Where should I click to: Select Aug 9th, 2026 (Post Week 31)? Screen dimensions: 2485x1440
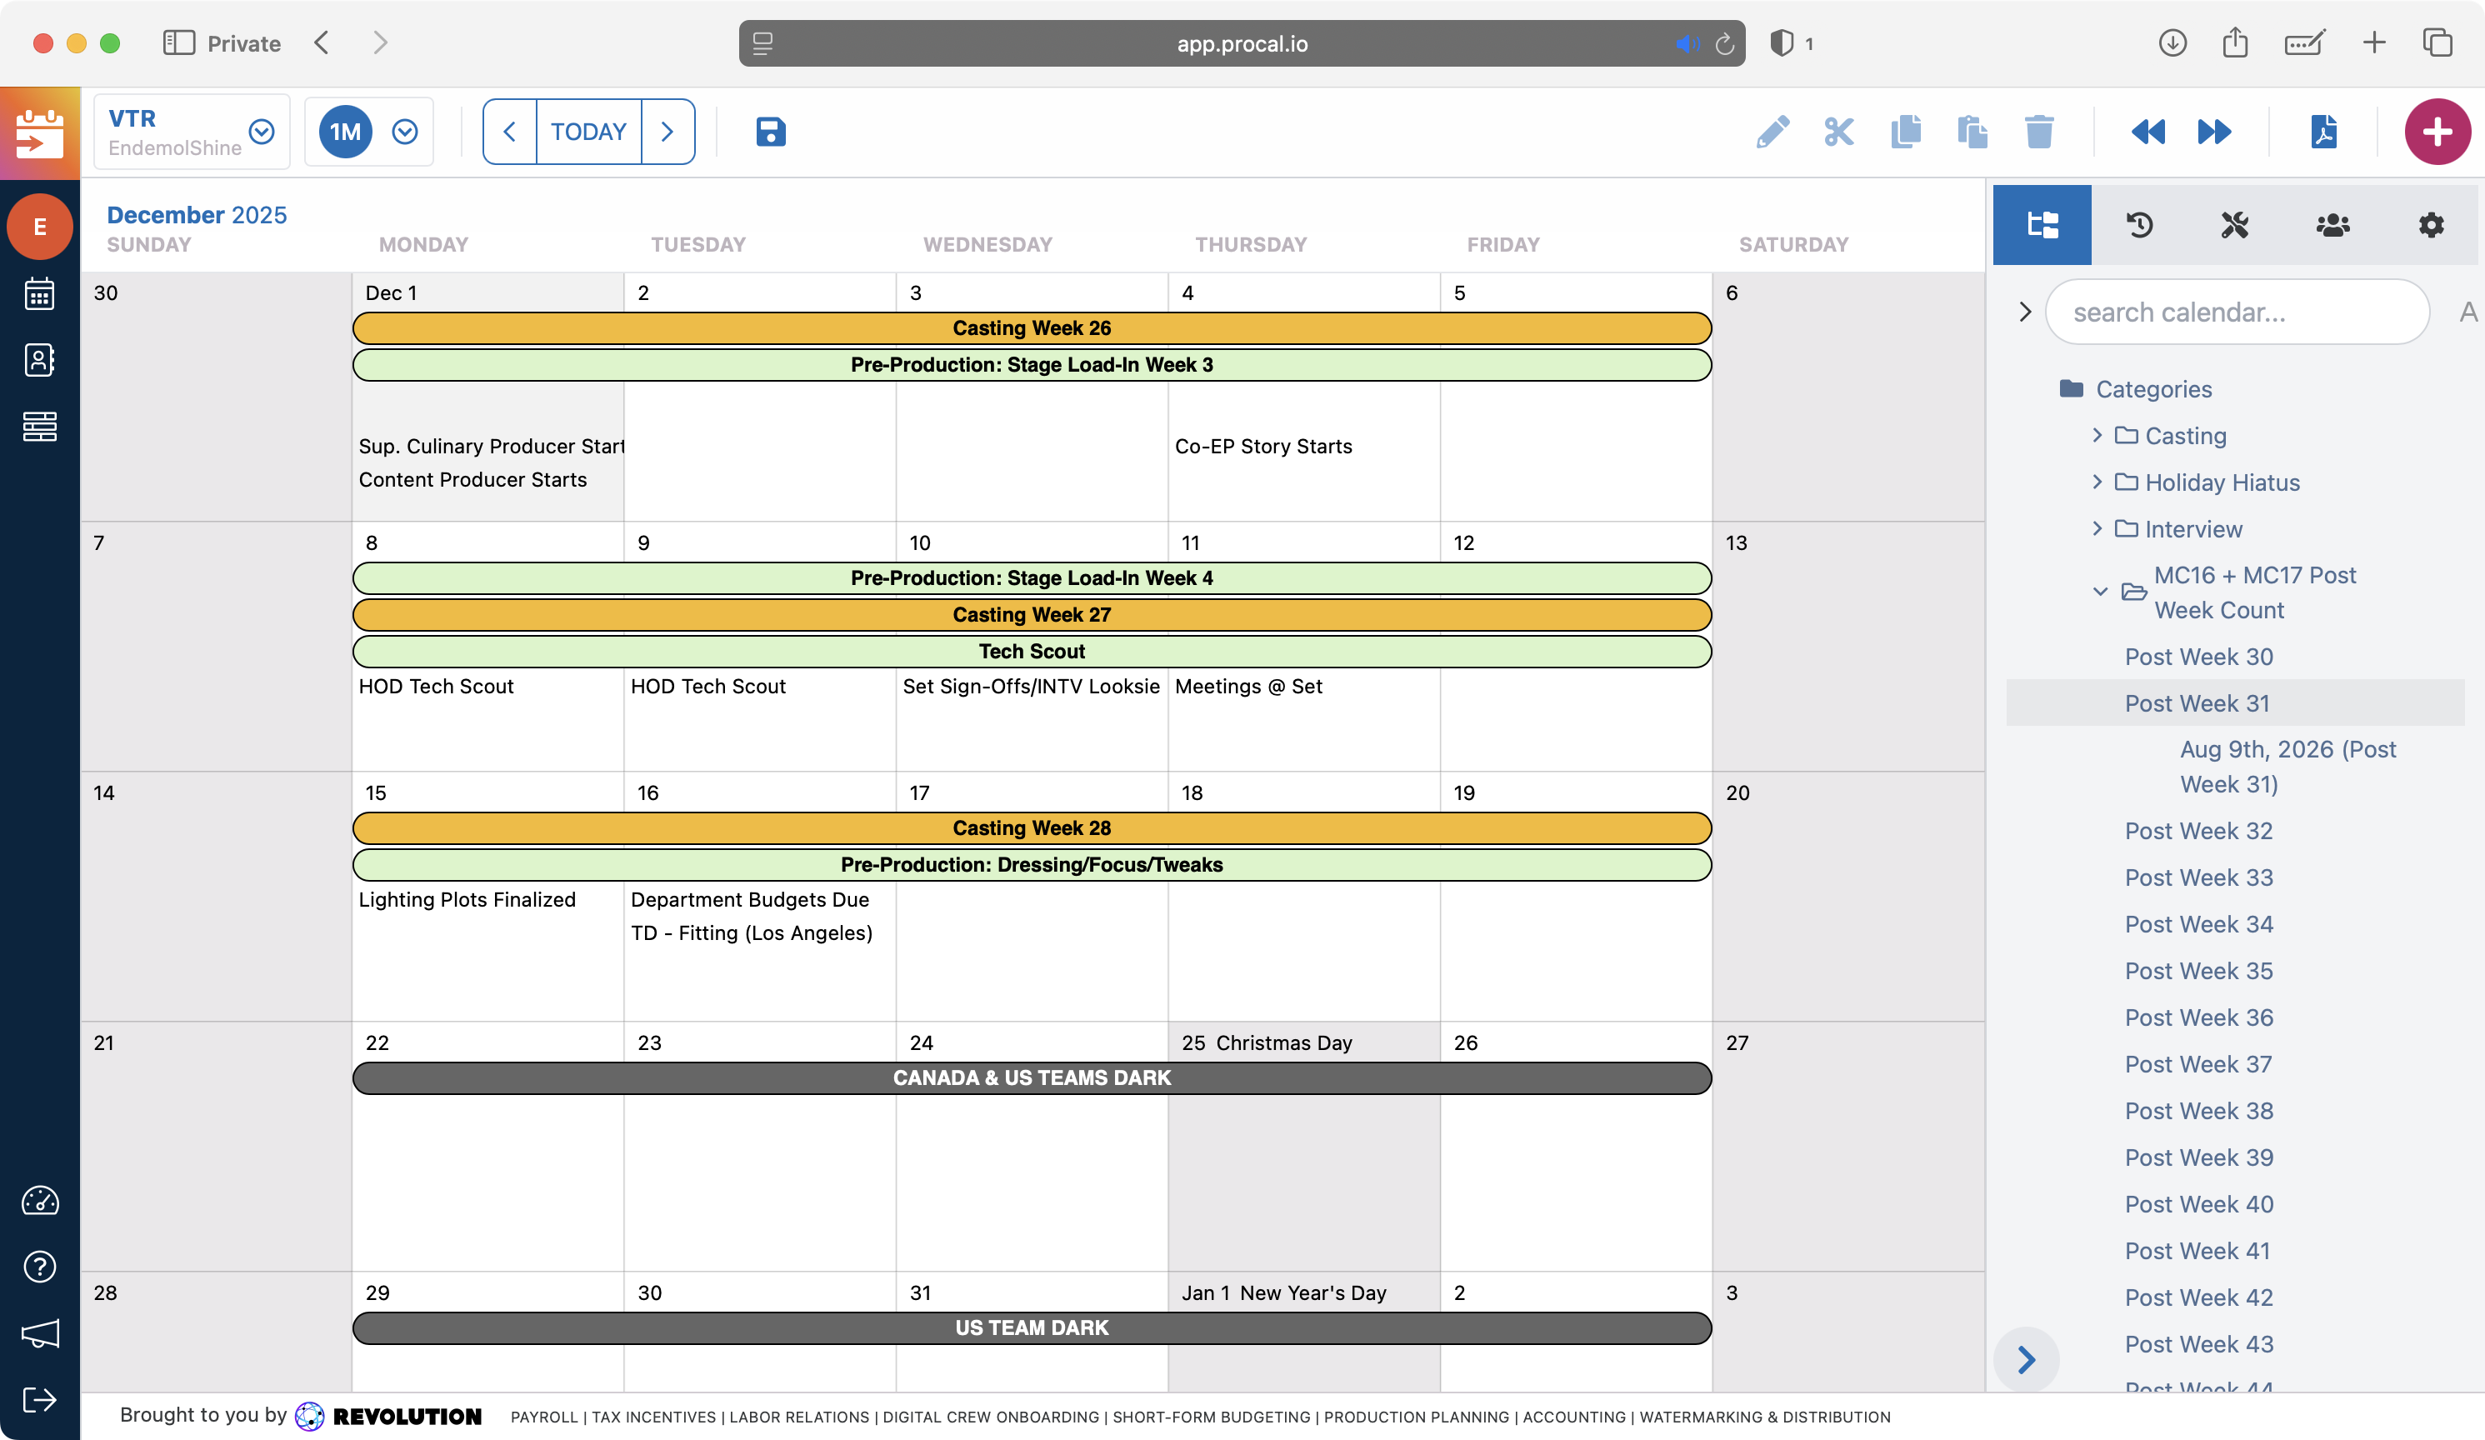pos(2287,767)
